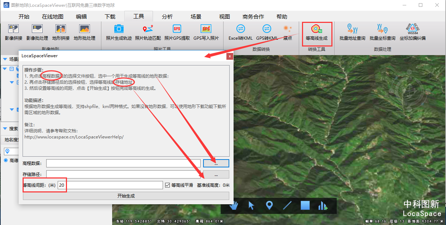The image size is (446, 225).
Task: Click the browse button for 存储路径
Action: coord(216,175)
